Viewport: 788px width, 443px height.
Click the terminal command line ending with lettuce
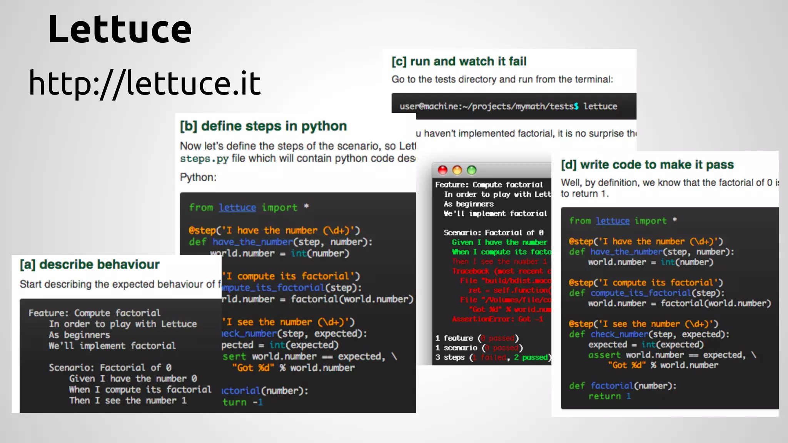point(508,107)
